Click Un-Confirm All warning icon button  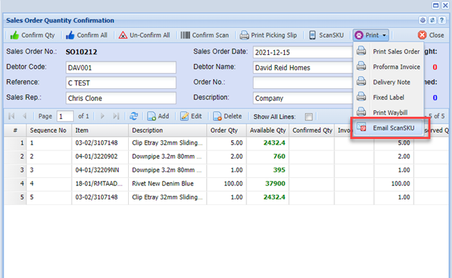point(144,35)
